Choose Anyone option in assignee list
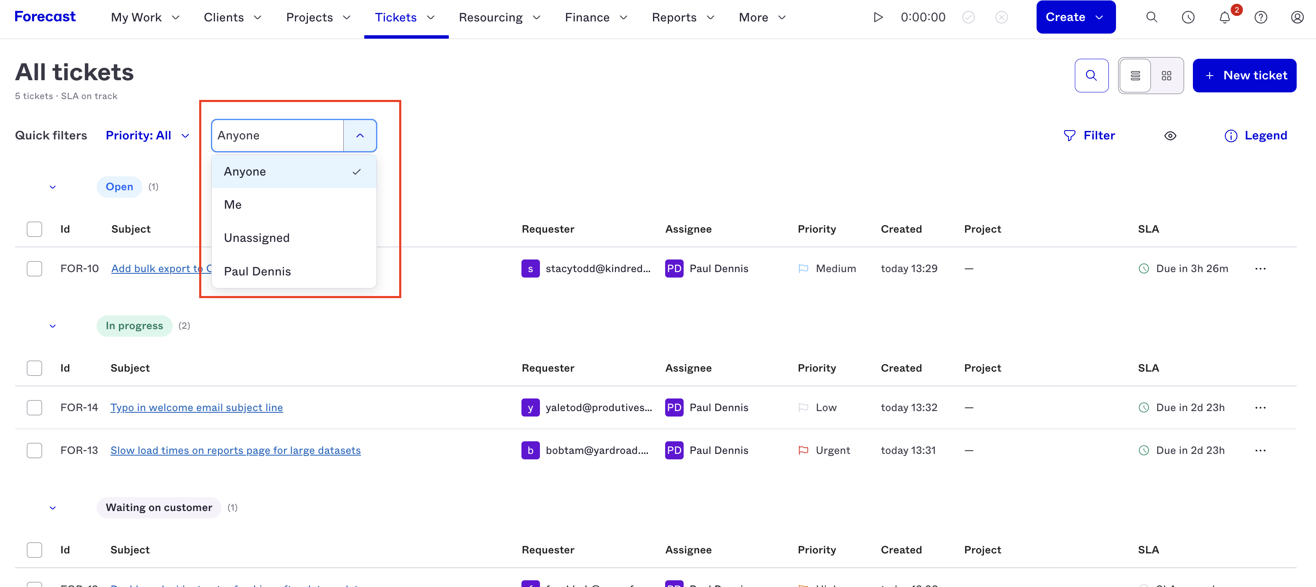The width and height of the screenshot is (1316, 587). 294,171
